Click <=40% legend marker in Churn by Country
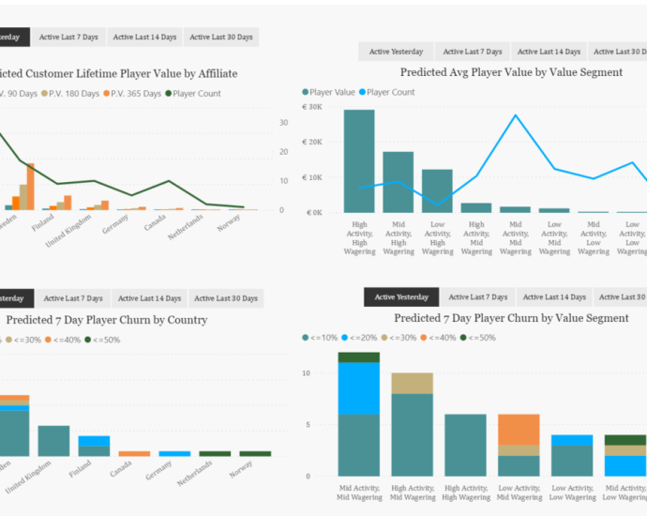This screenshot has width=647, height=516. pyautogui.click(x=50, y=340)
